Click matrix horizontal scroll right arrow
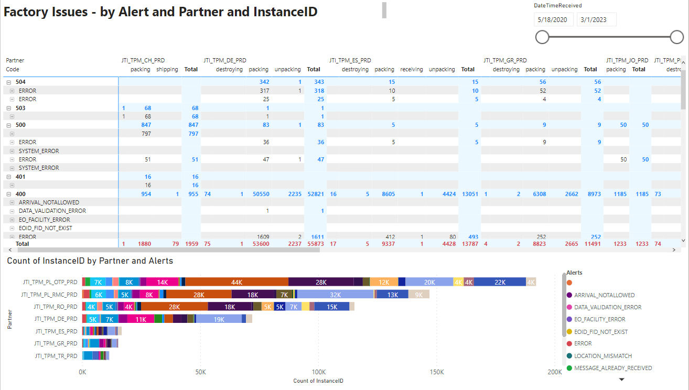This screenshot has width=689, height=390. (x=675, y=251)
